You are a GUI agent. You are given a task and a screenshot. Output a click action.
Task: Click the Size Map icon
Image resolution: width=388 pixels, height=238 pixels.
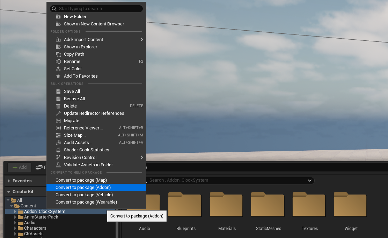(x=58, y=135)
